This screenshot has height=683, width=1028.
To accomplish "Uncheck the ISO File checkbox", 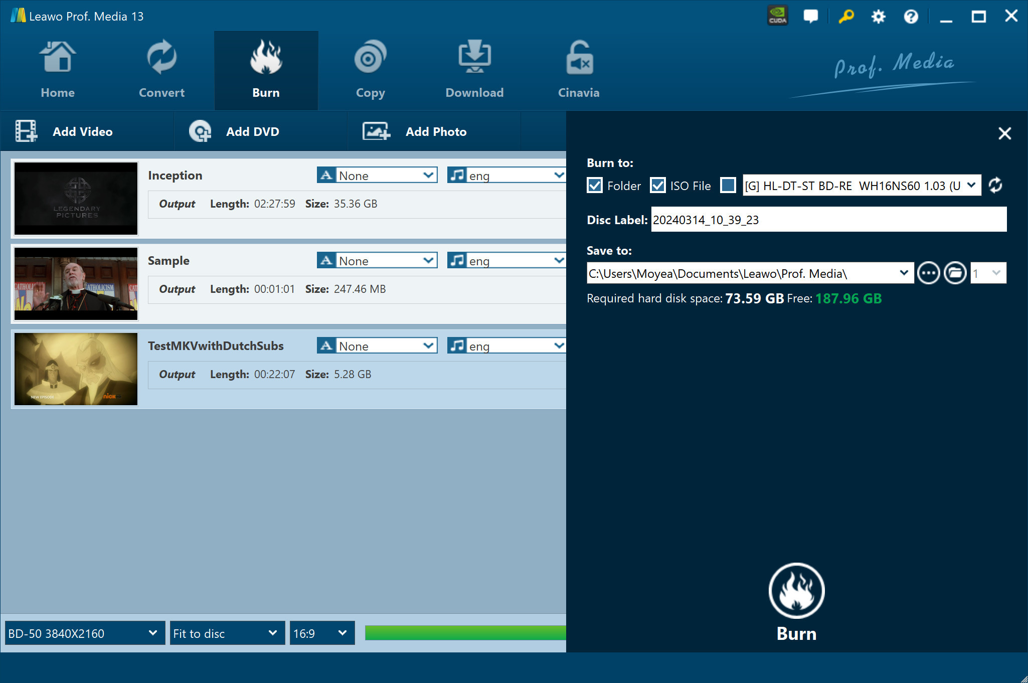I will (x=658, y=186).
